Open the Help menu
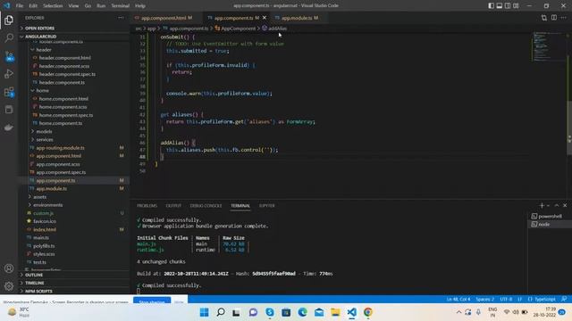The width and height of the screenshot is (572, 321). (x=140, y=5)
